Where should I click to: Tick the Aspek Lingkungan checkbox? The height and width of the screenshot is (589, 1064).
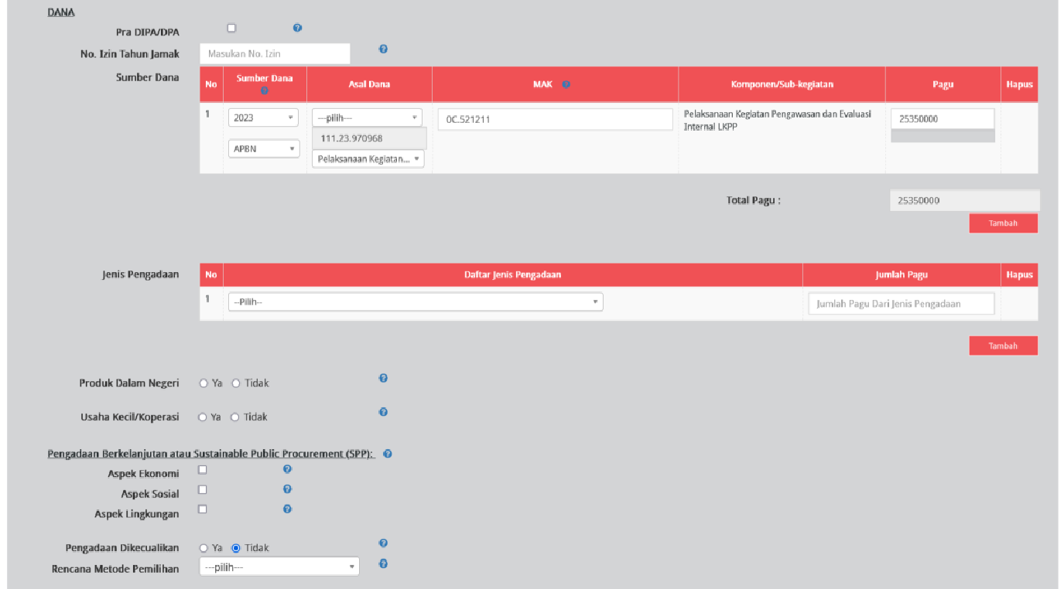[203, 509]
